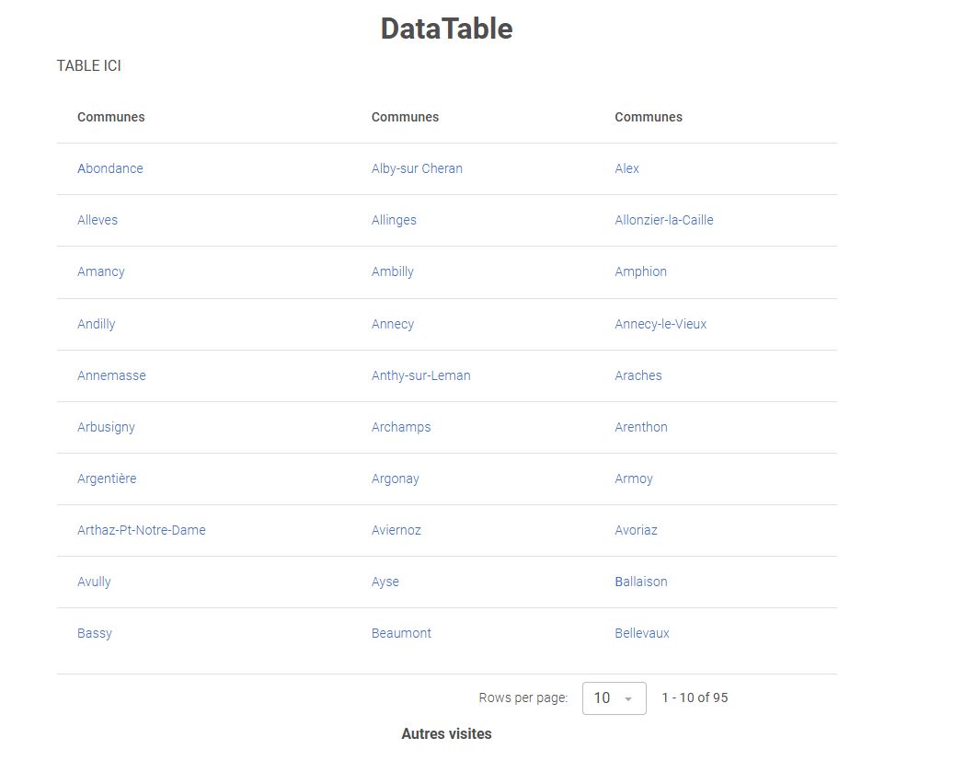This screenshot has height=784, width=965.
Task: Open the Alby-sur Cheran link
Action: 417,168
